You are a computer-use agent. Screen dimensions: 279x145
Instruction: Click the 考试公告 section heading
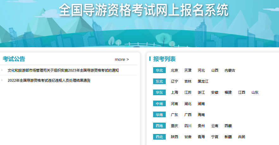(14, 59)
